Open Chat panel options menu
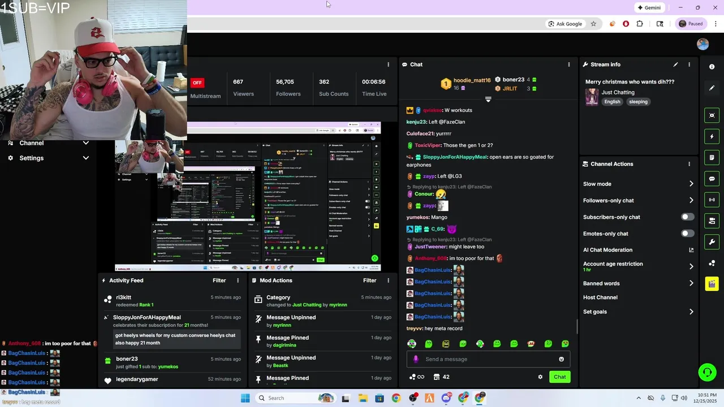 click(569, 64)
